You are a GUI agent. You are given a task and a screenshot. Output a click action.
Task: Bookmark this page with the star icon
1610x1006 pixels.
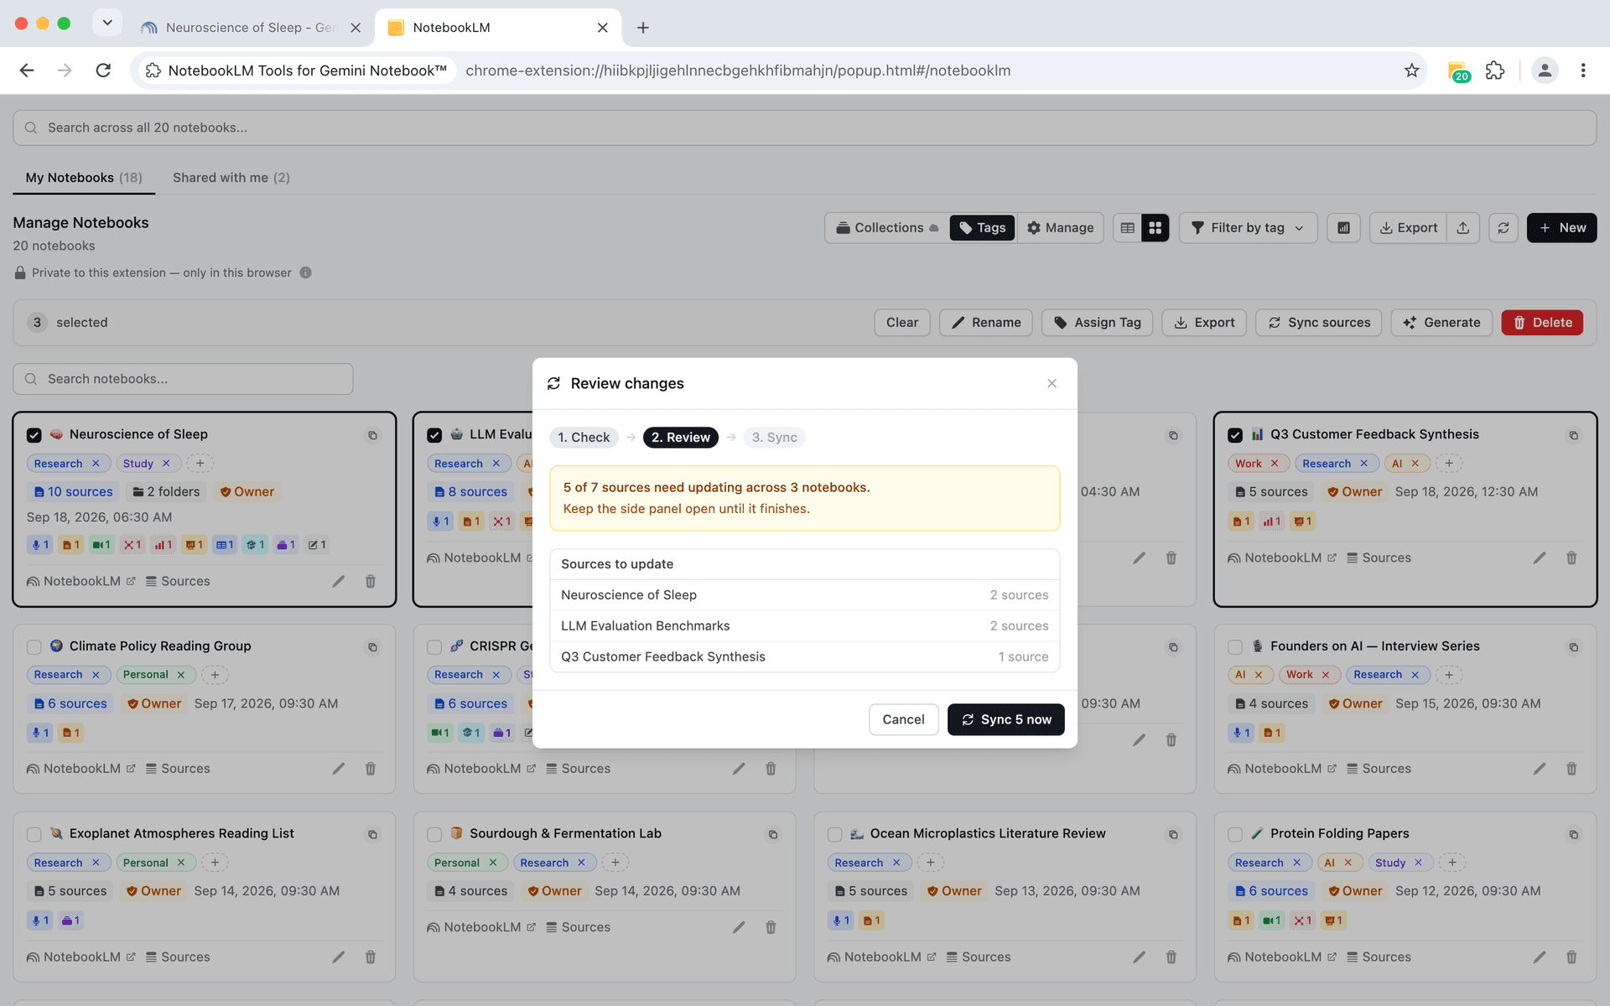pos(1412,70)
